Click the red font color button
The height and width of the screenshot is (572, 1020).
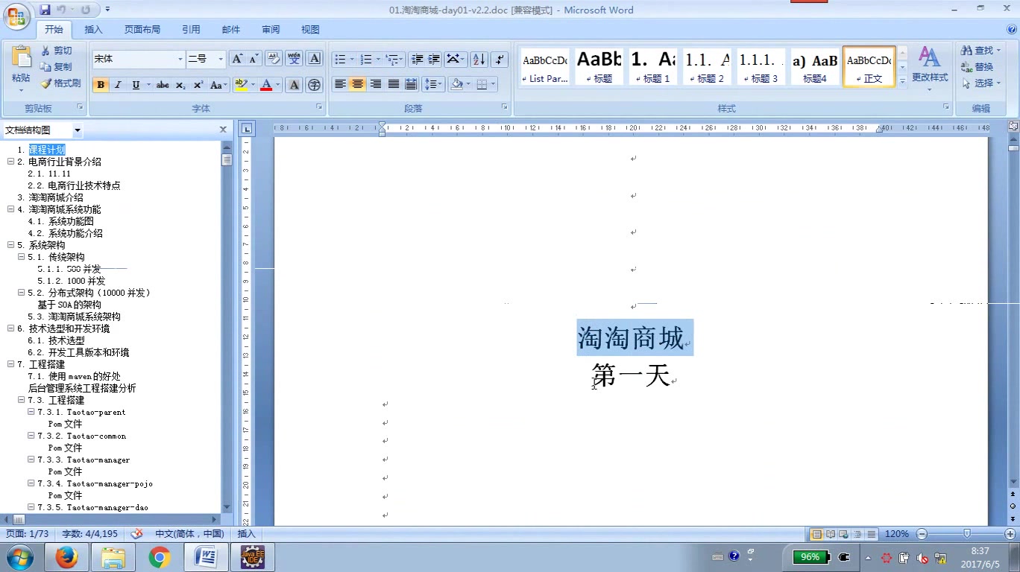coord(266,85)
